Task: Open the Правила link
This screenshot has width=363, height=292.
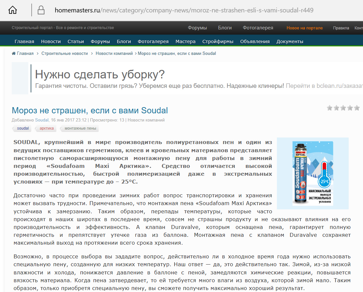Action: tap(341, 28)
